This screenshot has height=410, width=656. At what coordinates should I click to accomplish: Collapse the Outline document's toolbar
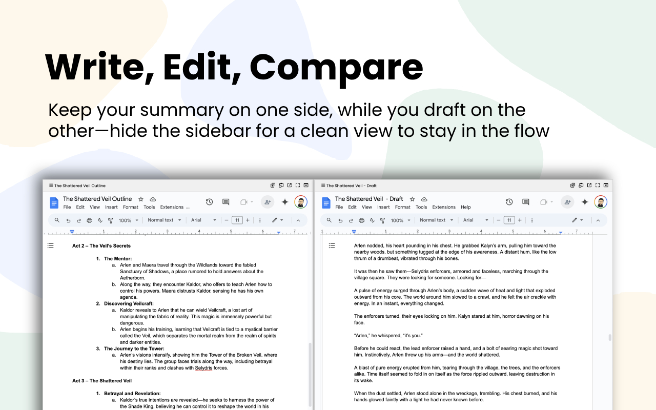(x=298, y=220)
